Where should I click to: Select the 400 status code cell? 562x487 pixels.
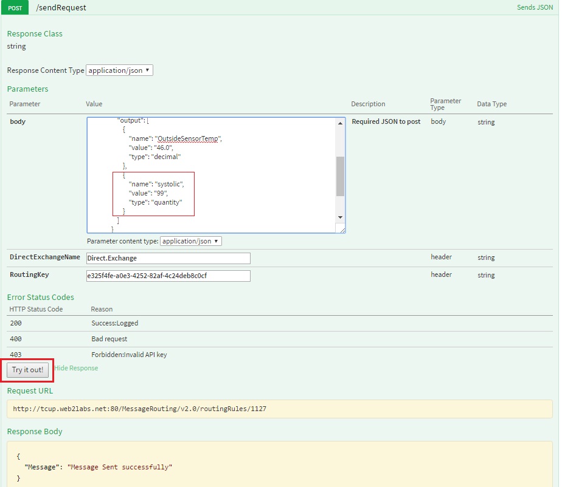pyautogui.click(x=16, y=339)
